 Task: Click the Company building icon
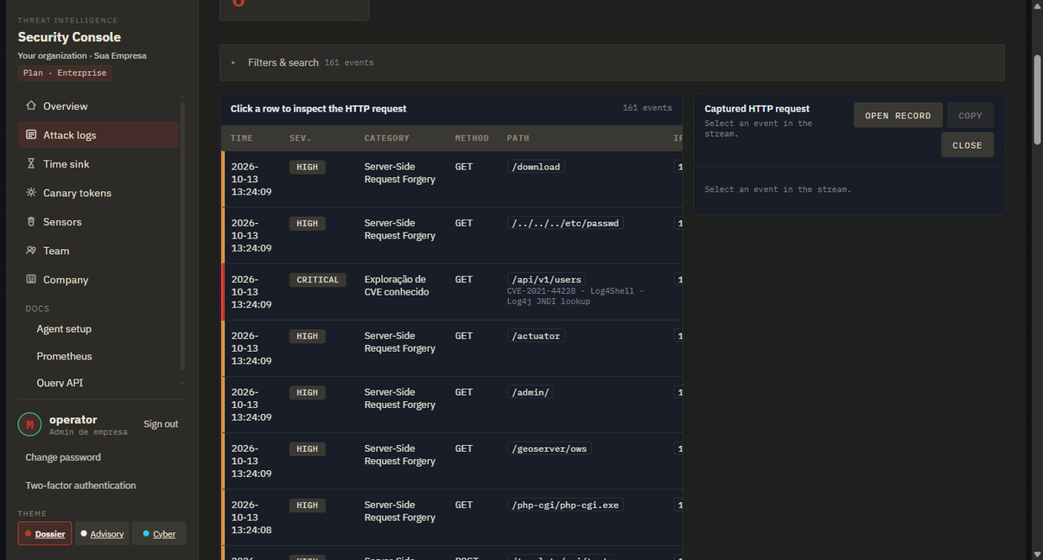tap(31, 280)
